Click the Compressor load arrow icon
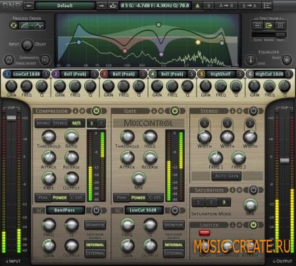 (76, 111)
